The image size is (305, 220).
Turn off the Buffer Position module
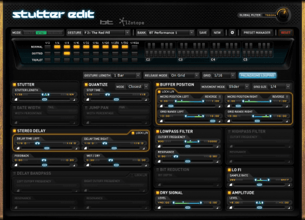[x=157, y=84]
